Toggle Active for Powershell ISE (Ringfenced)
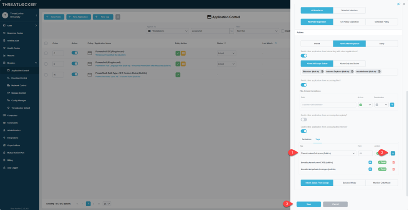The image size is (408, 210). coord(74,53)
